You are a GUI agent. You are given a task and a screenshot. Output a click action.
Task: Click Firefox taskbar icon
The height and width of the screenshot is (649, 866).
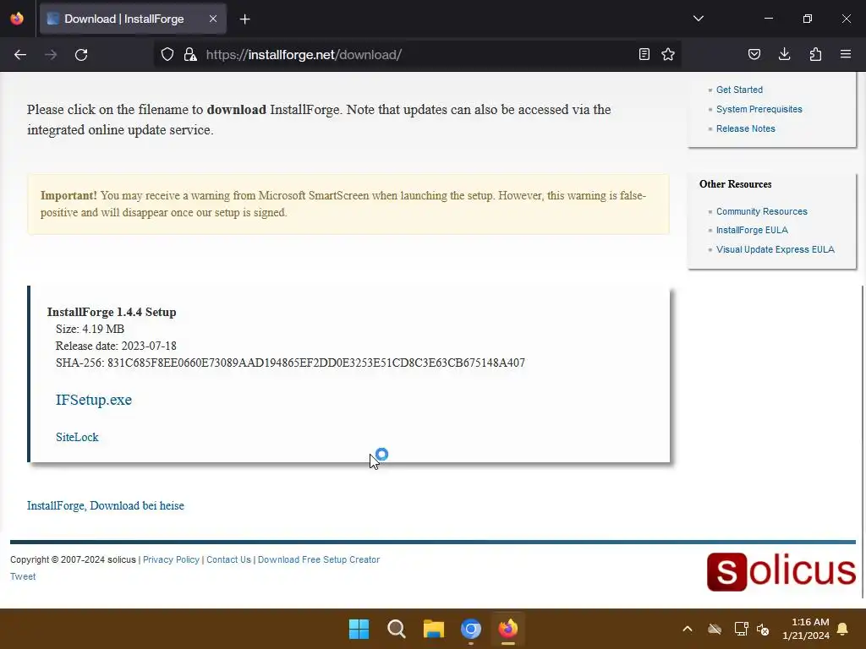[x=508, y=629]
